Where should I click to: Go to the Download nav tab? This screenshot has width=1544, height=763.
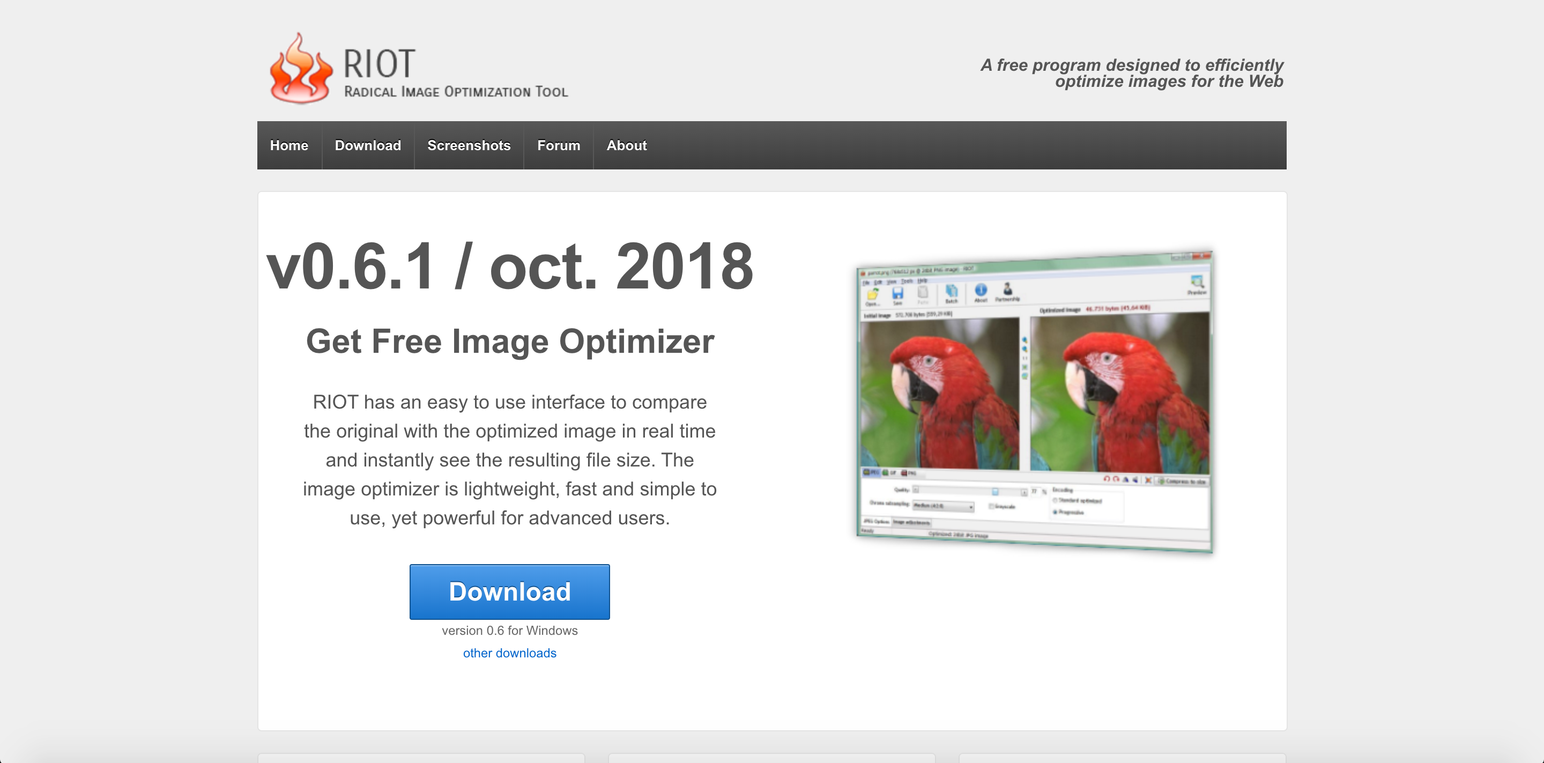tap(367, 145)
